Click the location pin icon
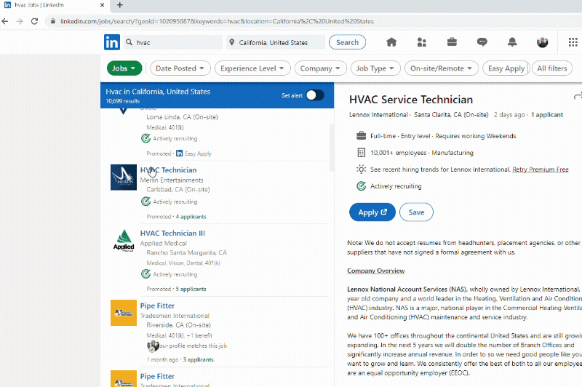 231,42
